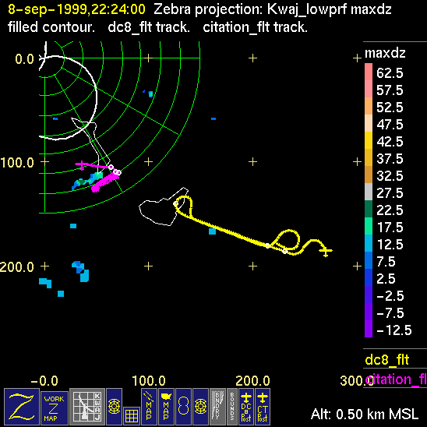Toggle the BOUNDS overlay button
This screenshot has height=427, width=427.
coord(232,407)
